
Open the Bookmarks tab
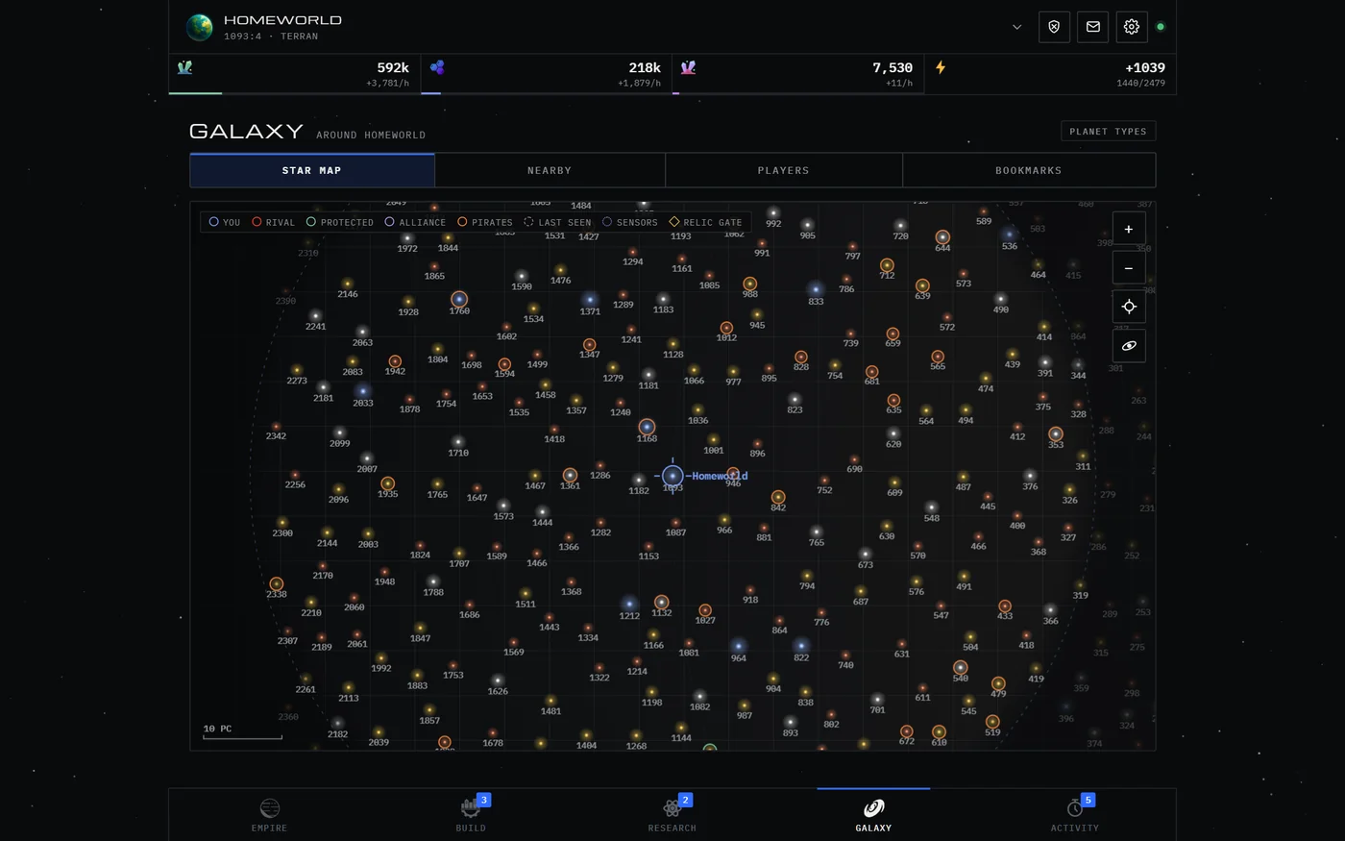tap(1029, 170)
